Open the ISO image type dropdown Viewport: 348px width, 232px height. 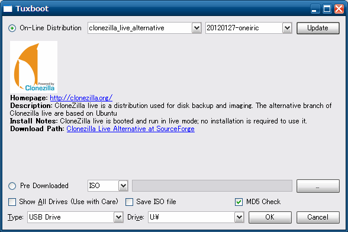click(108, 186)
